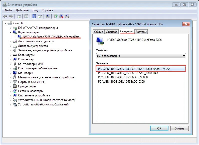Click the Uninstall device red X icon

click(x=61, y=16)
